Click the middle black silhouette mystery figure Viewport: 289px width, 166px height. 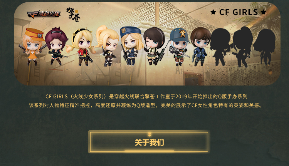[243, 47]
